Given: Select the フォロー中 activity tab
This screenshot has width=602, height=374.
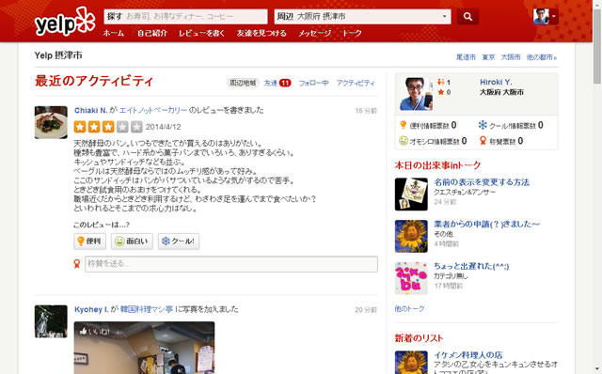Looking at the screenshot, I should pos(313,83).
